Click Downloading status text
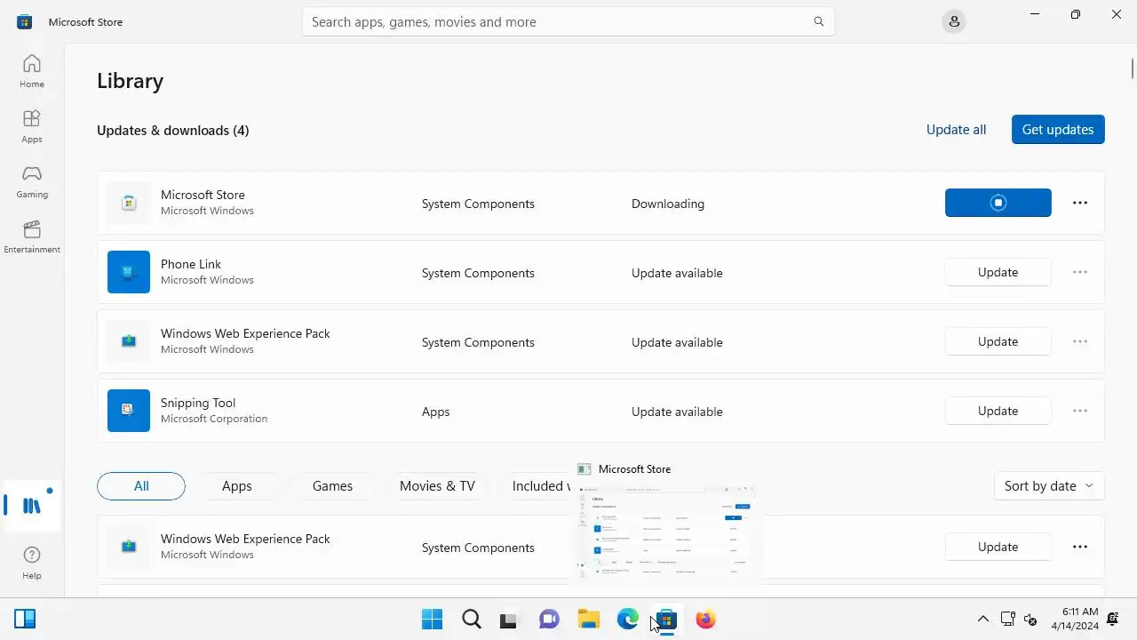 (x=668, y=204)
